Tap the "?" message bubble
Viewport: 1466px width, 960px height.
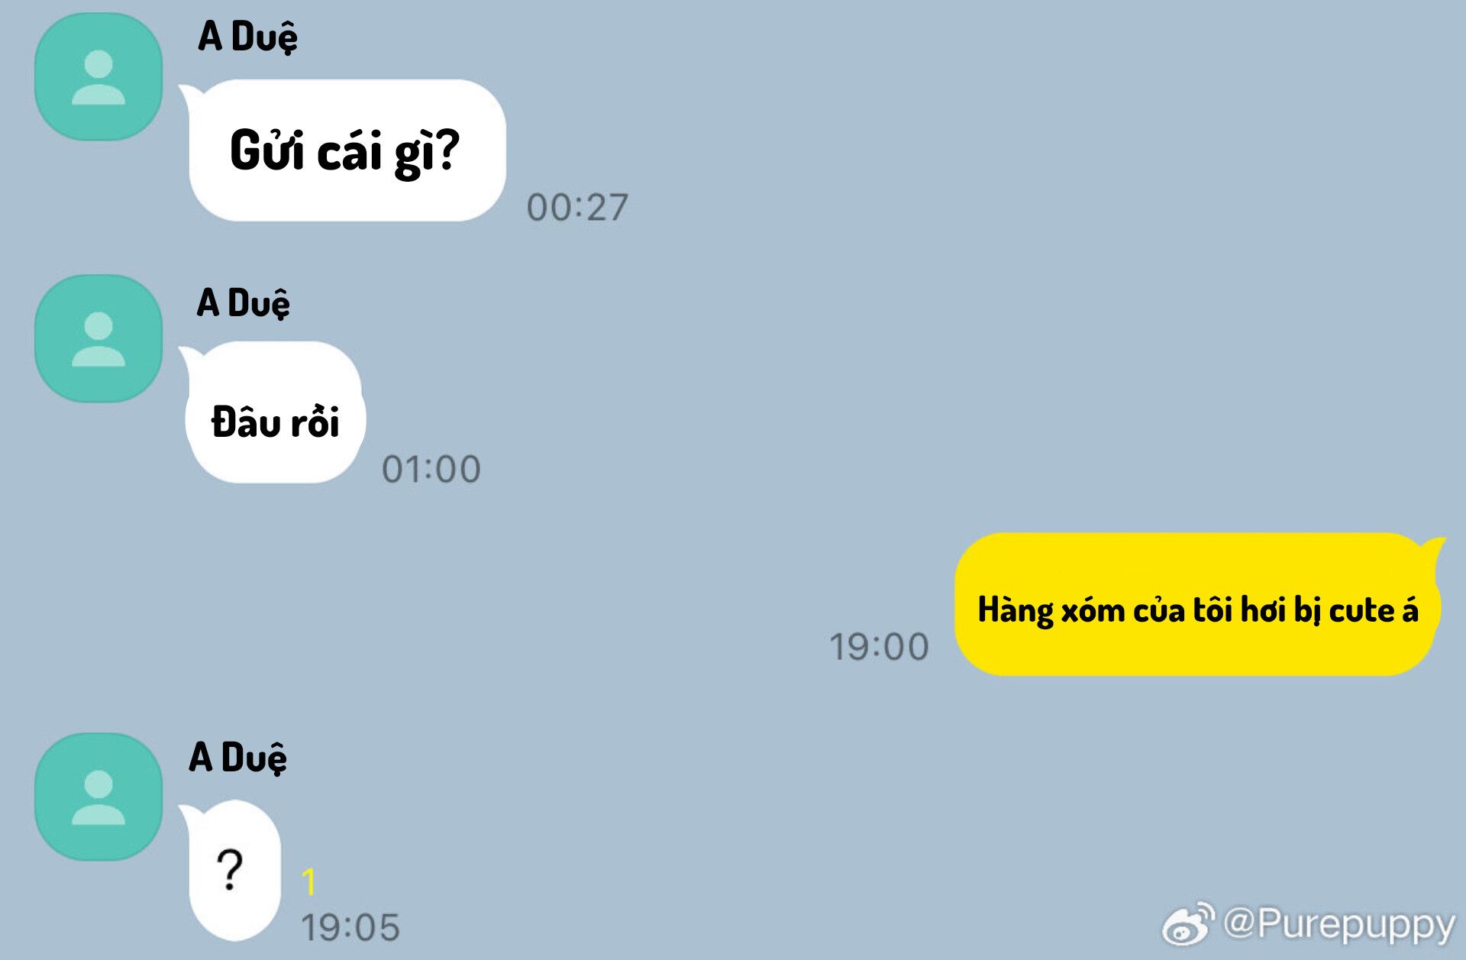232,870
